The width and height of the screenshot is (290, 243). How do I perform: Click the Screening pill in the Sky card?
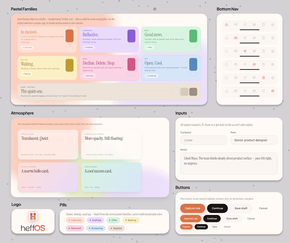tap(151, 76)
